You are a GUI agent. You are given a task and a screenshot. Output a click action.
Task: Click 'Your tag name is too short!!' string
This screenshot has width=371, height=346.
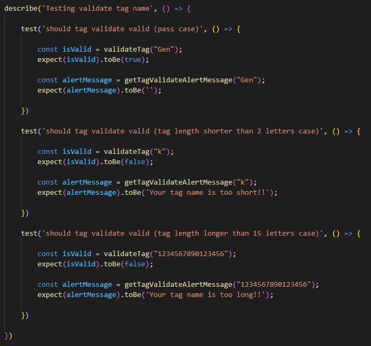click(207, 193)
